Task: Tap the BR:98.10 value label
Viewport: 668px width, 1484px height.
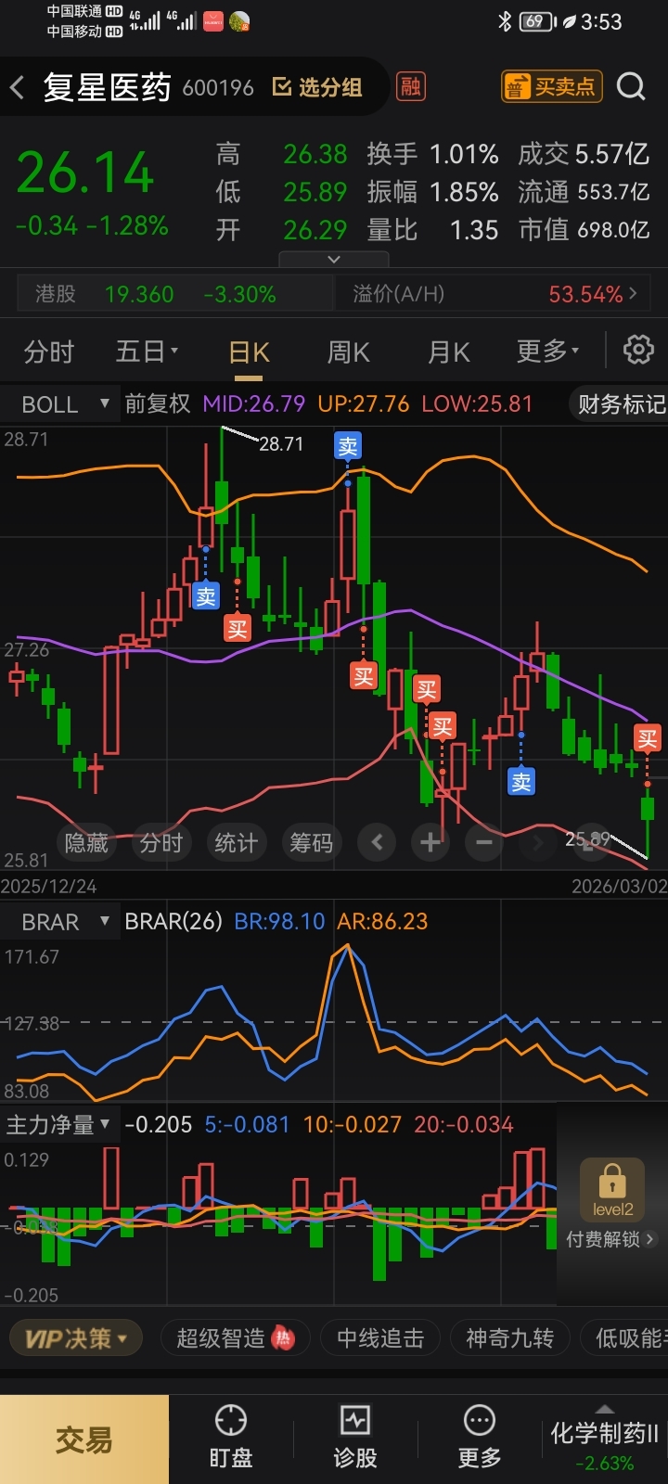Action: pos(279,921)
